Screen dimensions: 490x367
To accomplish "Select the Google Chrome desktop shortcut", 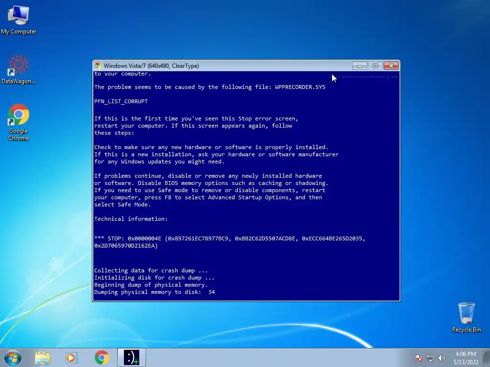I will (19, 122).
